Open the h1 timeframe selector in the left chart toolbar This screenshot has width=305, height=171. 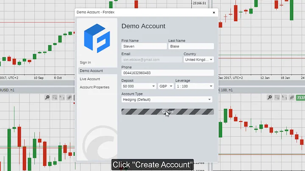62,97
